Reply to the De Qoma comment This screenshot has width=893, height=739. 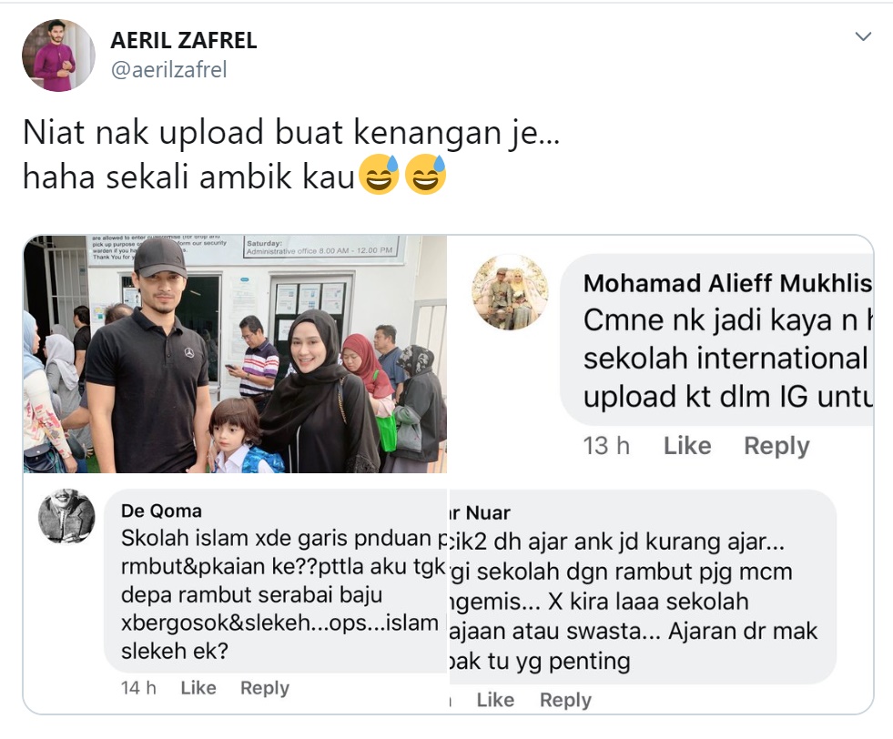click(265, 688)
